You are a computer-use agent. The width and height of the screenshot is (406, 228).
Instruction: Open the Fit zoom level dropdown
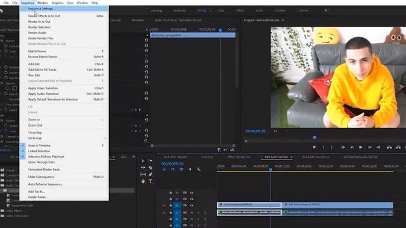tap(281, 131)
